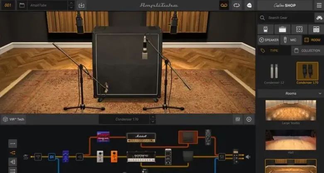Select the output rack unit before speaker
This screenshot has width=324, height=173.
236,156
